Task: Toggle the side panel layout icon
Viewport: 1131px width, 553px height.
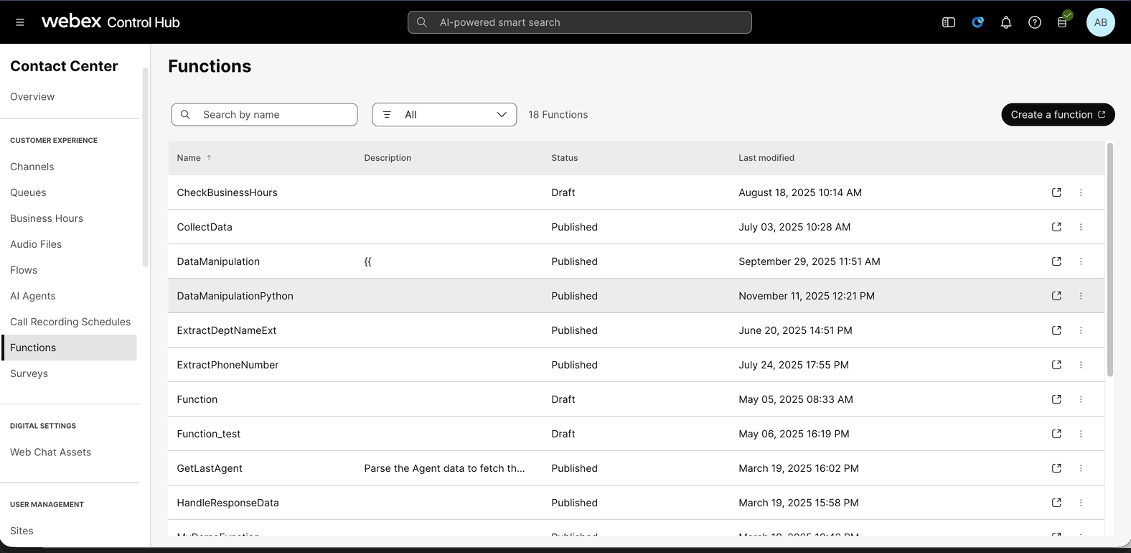Action: pos(948,22)
